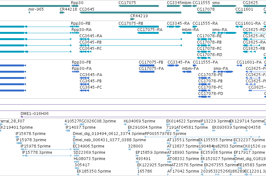266x176 pixels.
Task: Click the CG17078-RE transcript label
Action: tap(209, 36)
